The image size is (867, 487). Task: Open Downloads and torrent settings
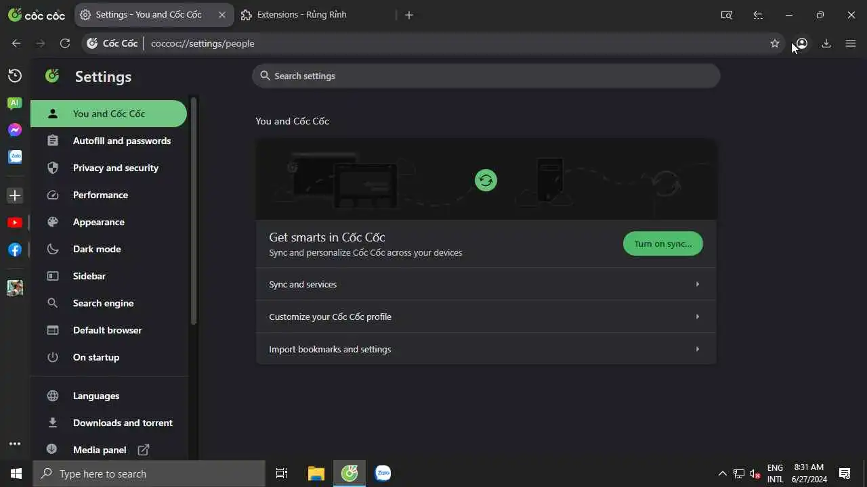point(108,423)
